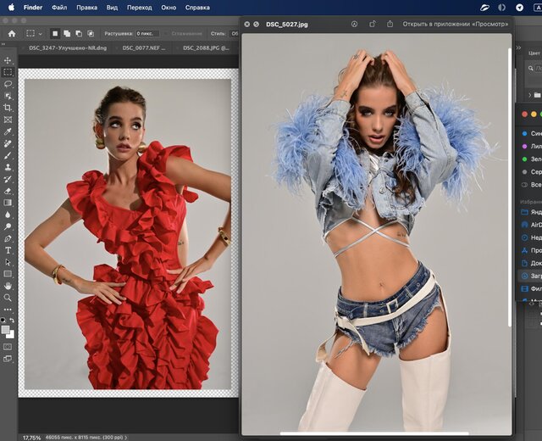Change the screen mode
Viewport: 542px width, 441px height.
pos(8,359)
